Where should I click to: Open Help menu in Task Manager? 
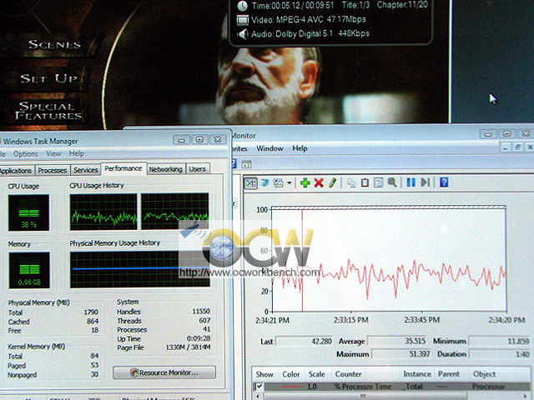77,153
